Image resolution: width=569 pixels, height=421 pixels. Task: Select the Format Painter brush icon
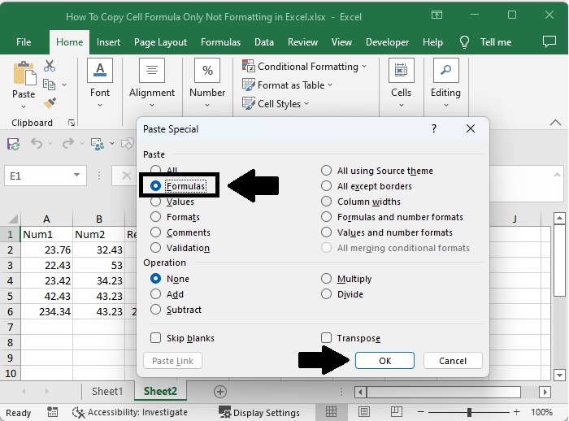[50, 103]
